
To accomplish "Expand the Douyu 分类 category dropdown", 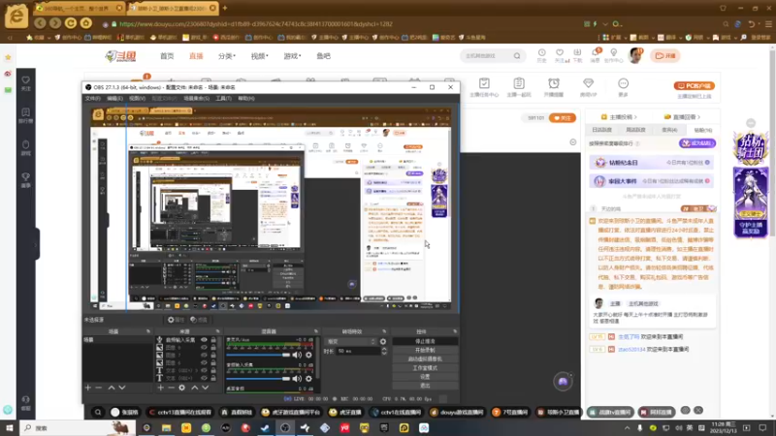I will [227, 56].
